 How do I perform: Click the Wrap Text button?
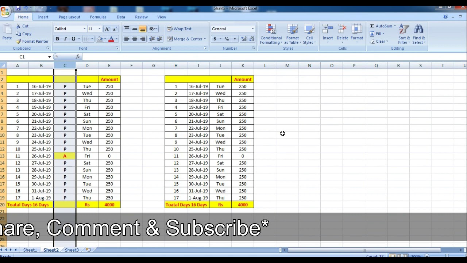click(180, 29)
